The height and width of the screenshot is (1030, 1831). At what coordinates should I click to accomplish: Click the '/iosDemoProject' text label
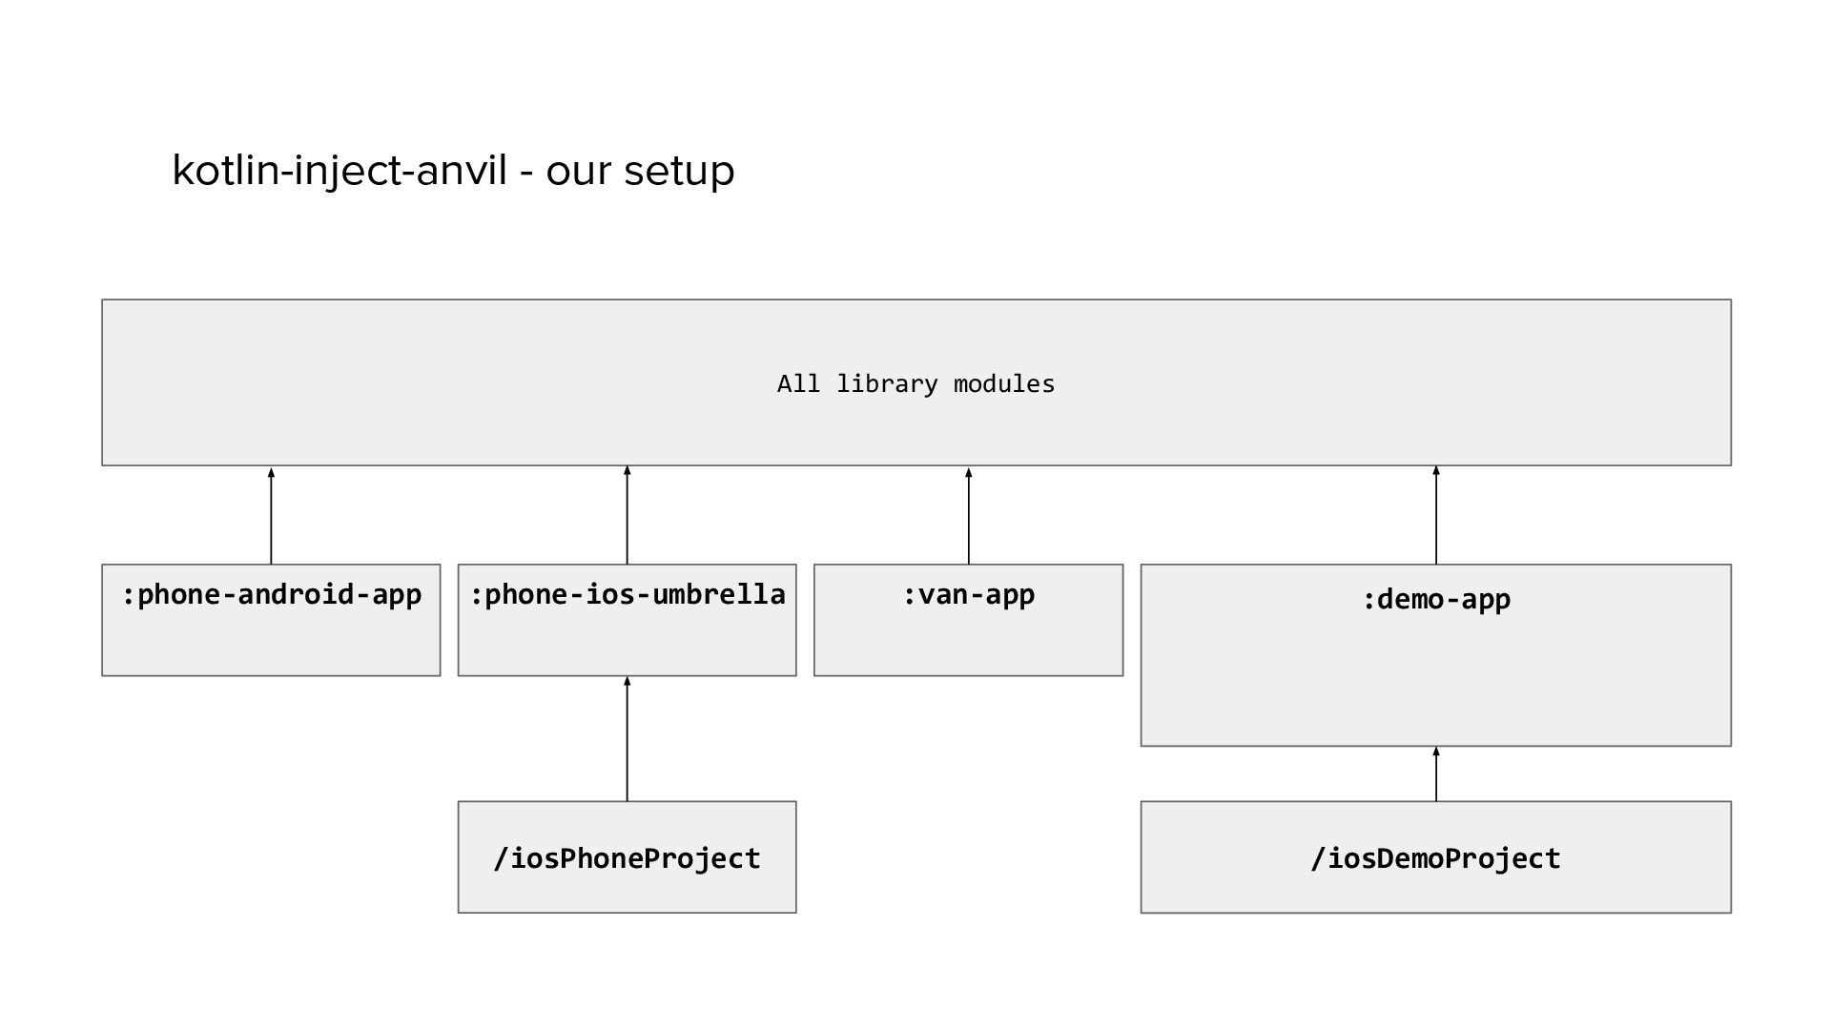tap(1435, 858)
